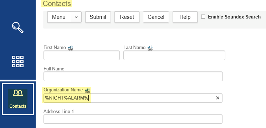Image resolution: width=266 pixels, height=128 pixels.
Task: Select the Contacts sidebar icon
Action: coord(17,99)
